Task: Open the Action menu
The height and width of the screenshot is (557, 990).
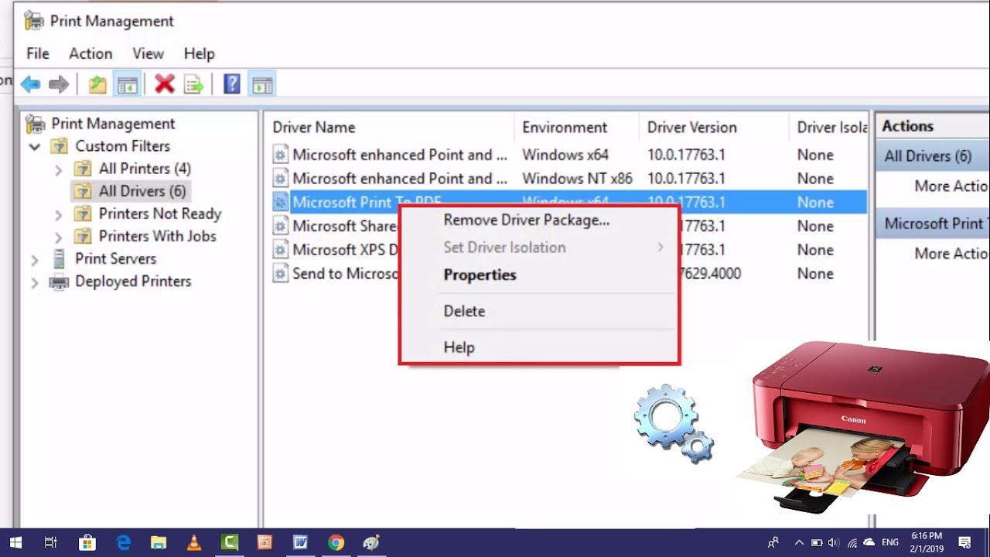Action: [x=90, y=53]
